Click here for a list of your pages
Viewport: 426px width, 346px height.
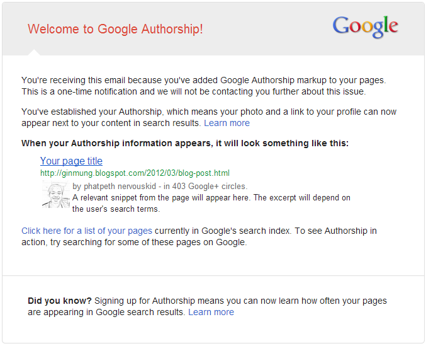coord(87,231)
